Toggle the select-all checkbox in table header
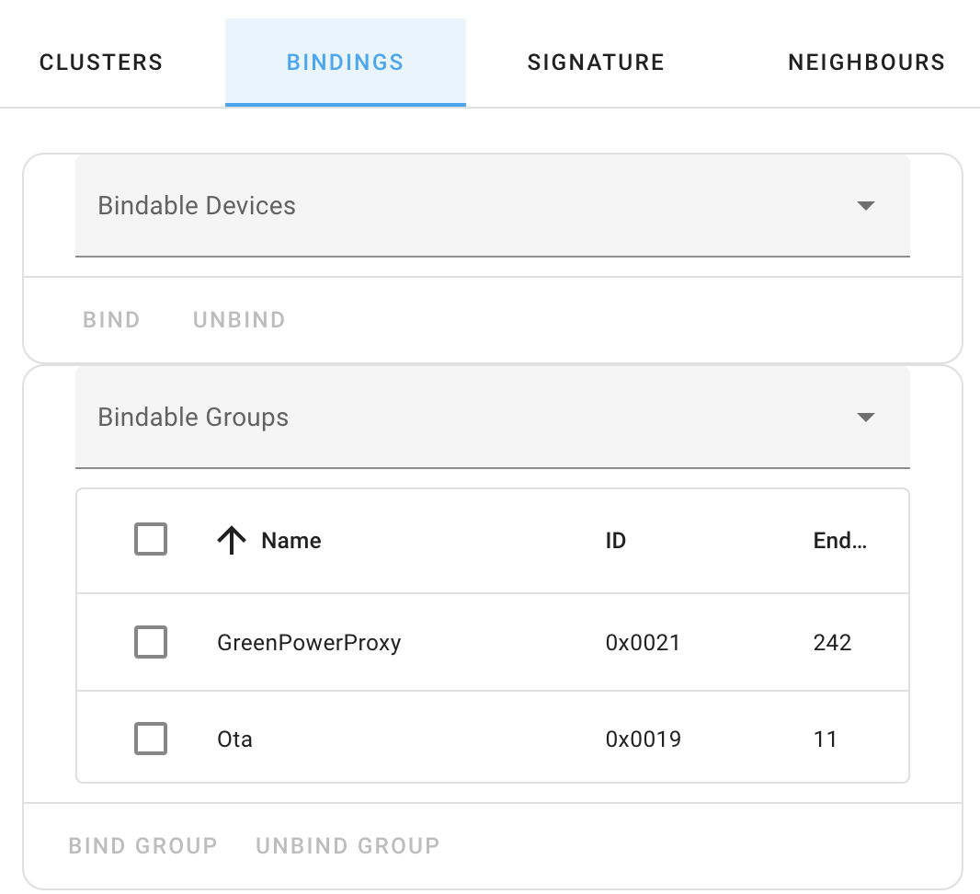 [151, 540]
